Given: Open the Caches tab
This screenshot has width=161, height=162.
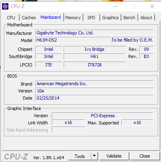Looking at the screenshot, I should coord(29,18).
